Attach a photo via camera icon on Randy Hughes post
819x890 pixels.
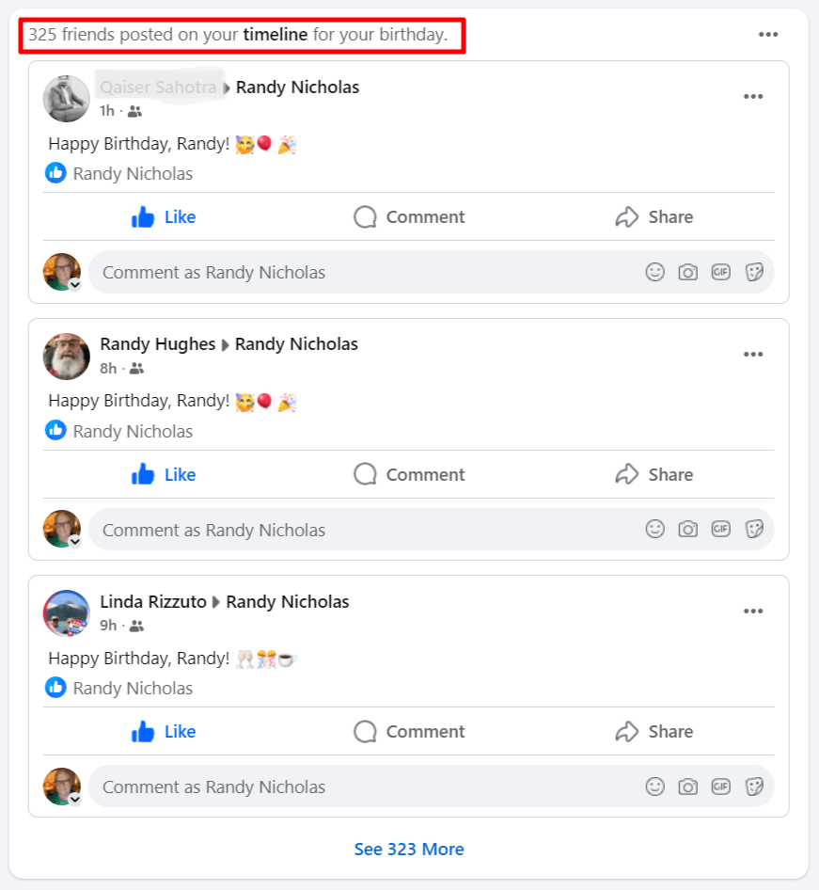pos(687,530)
